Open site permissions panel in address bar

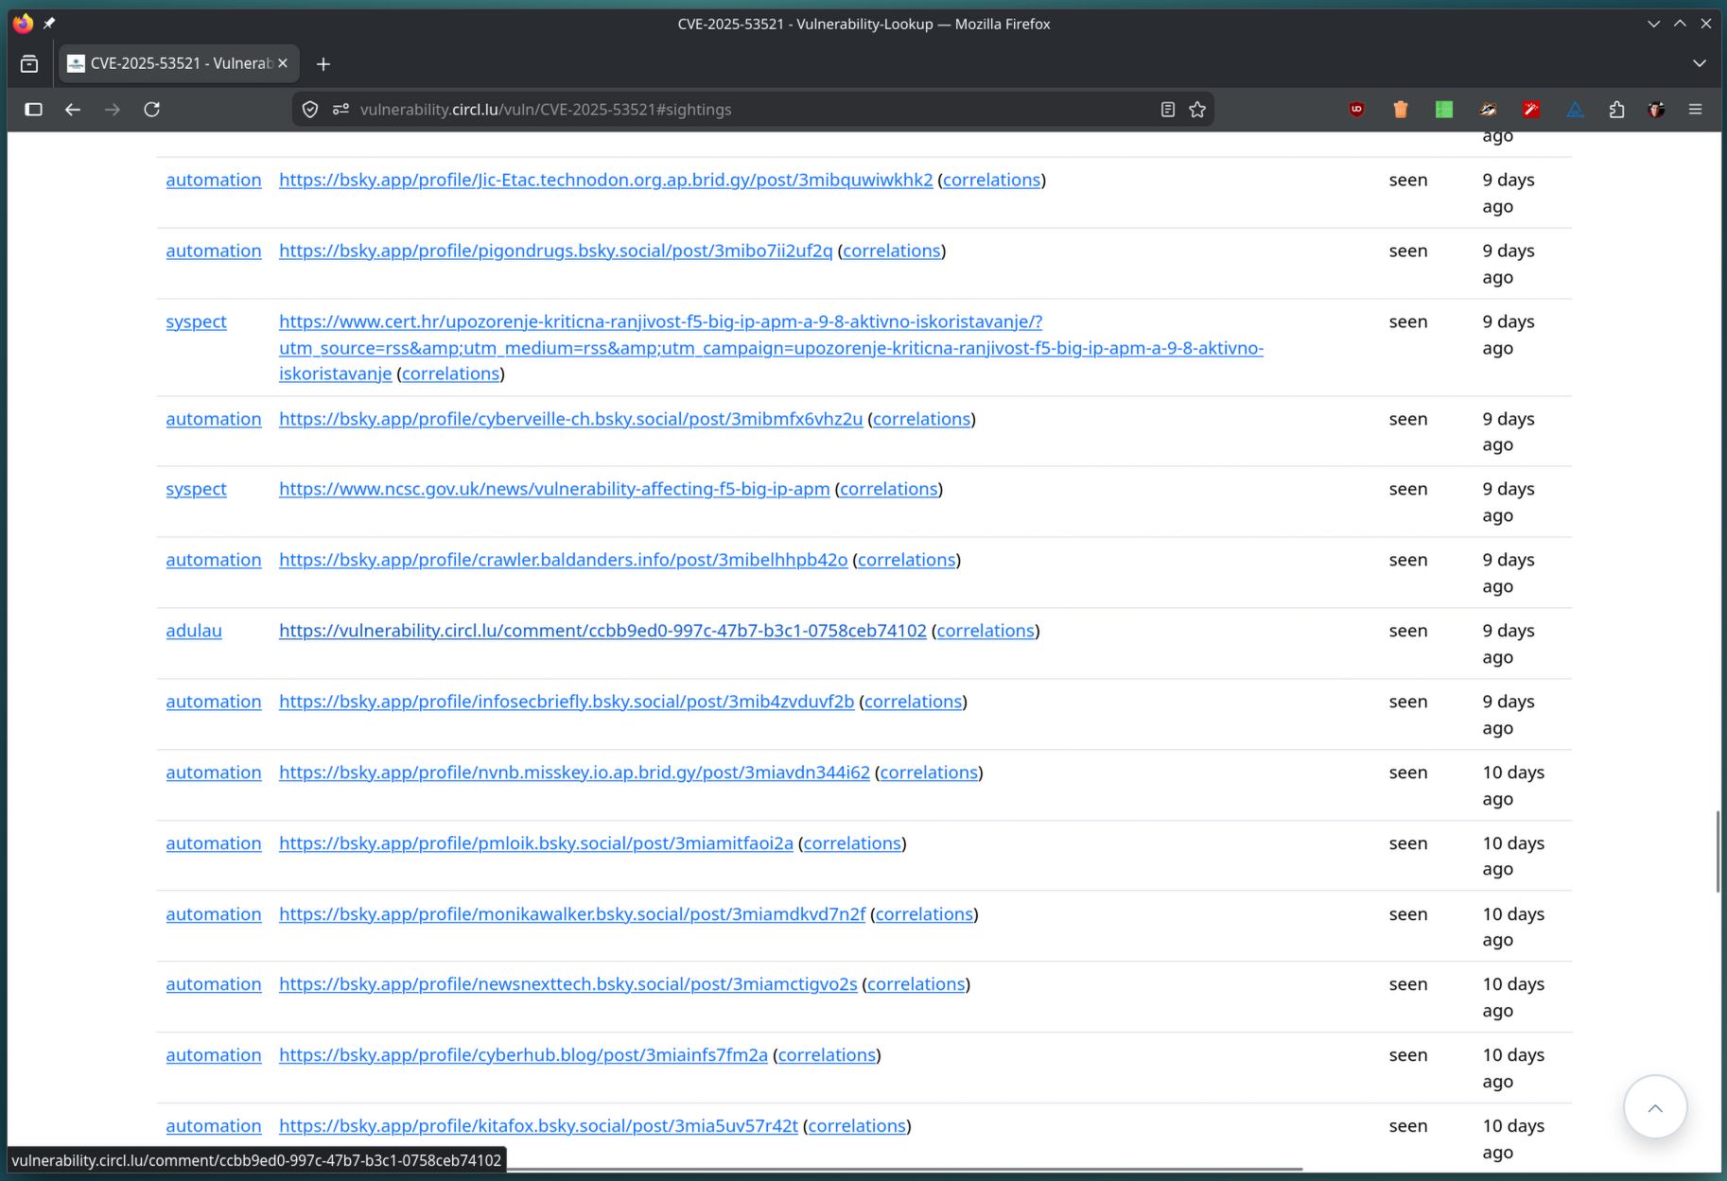coord(340,110)
